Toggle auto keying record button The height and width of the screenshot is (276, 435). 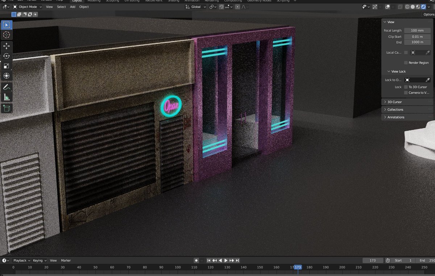pos(196,260)
